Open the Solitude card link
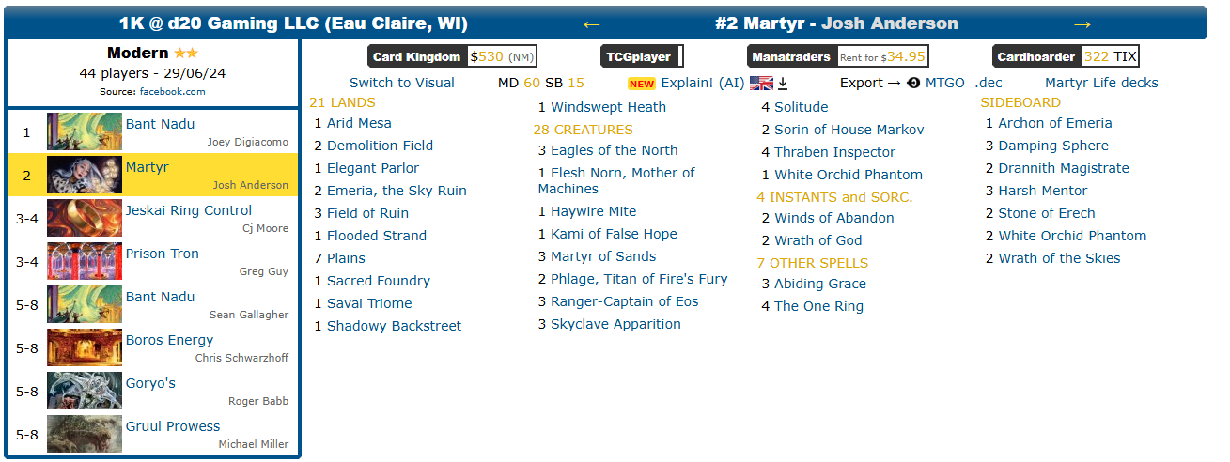This screenshot has width=1230, height=462. pyautogui.click(x=802, y=107)
